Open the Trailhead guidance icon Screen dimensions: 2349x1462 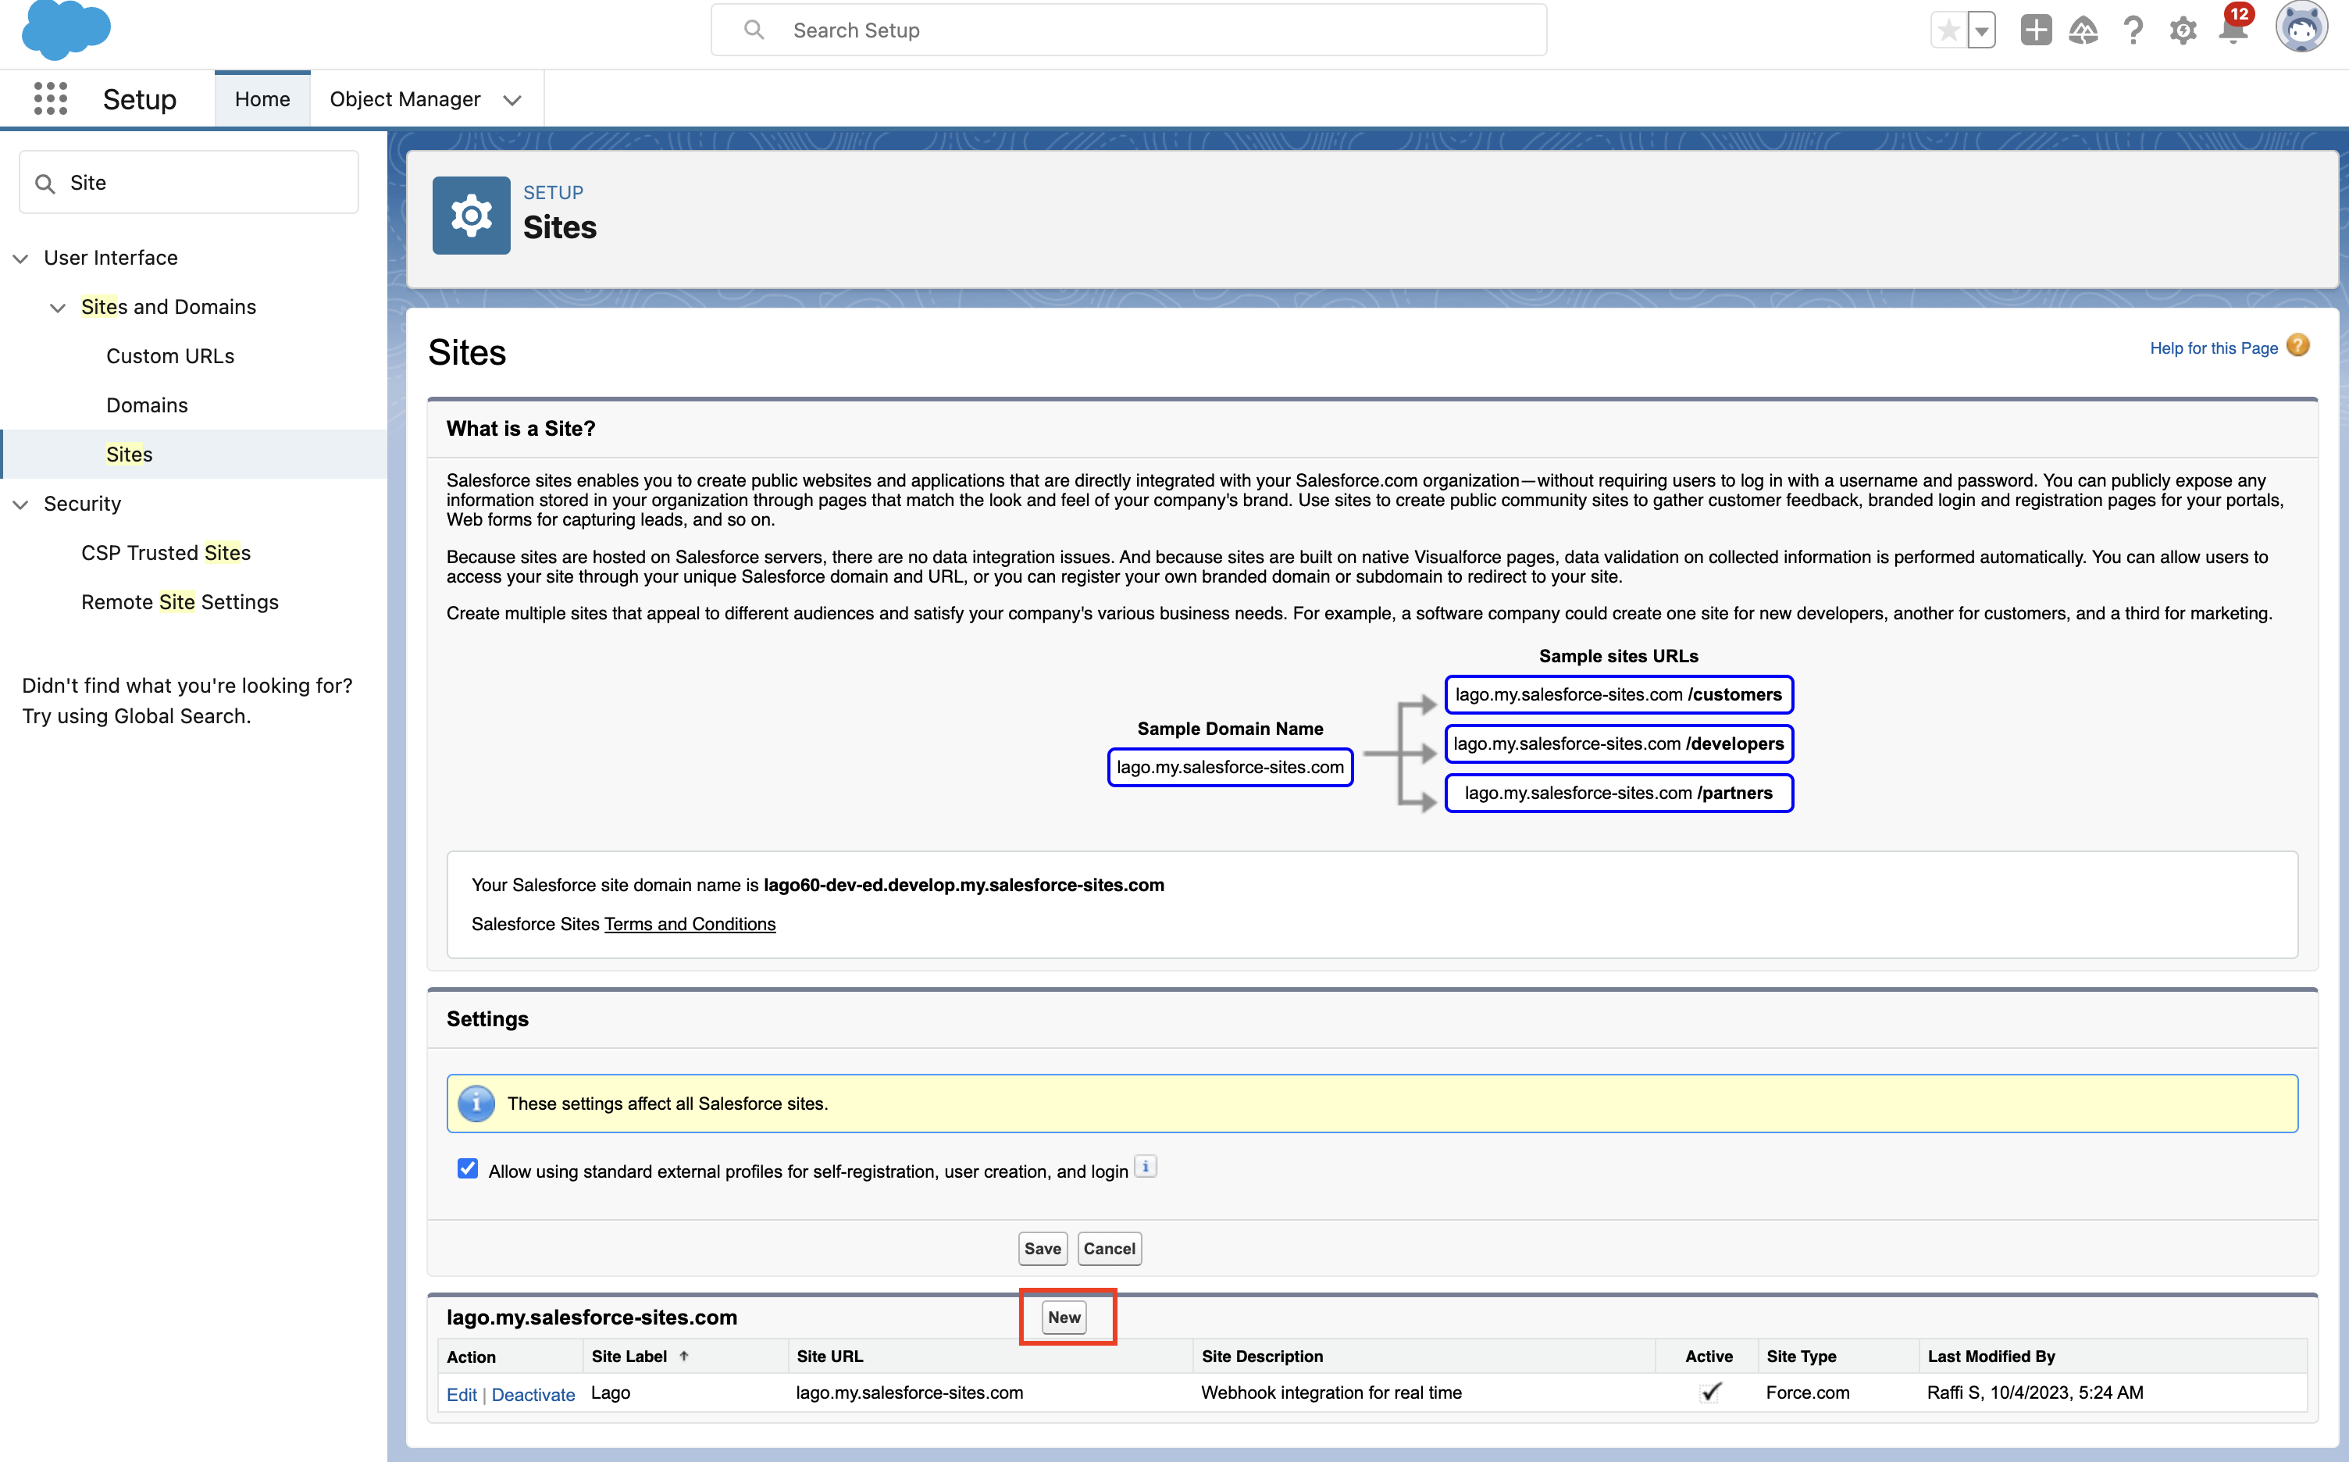coord(2083,31)
